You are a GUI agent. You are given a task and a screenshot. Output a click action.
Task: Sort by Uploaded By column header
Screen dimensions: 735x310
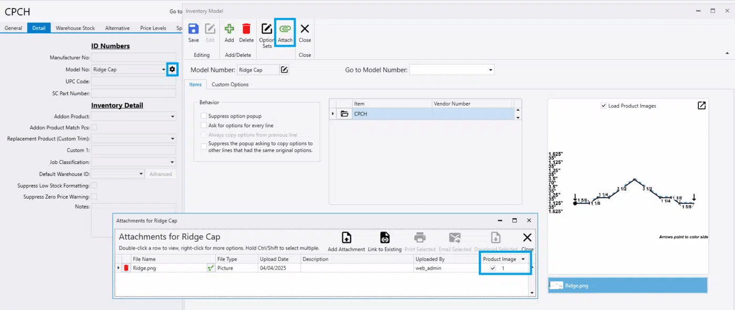(447, 259)
